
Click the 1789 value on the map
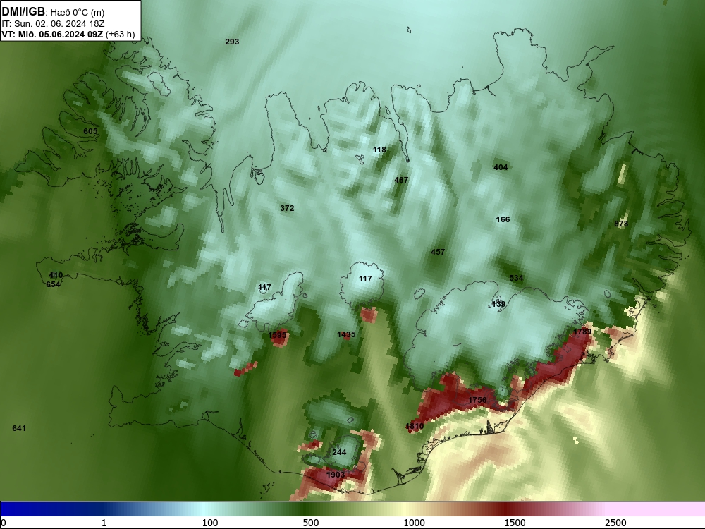(x=582, y=332)
